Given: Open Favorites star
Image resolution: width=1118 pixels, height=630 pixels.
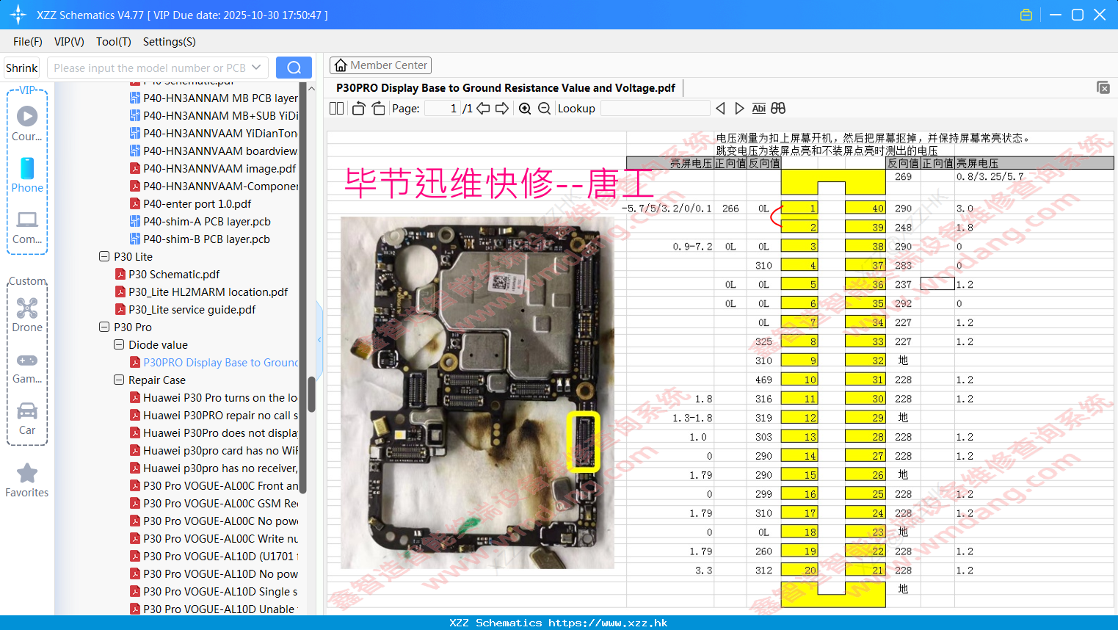Looking at the screenshot, I should pyautogui.click(x=27, y=480).
